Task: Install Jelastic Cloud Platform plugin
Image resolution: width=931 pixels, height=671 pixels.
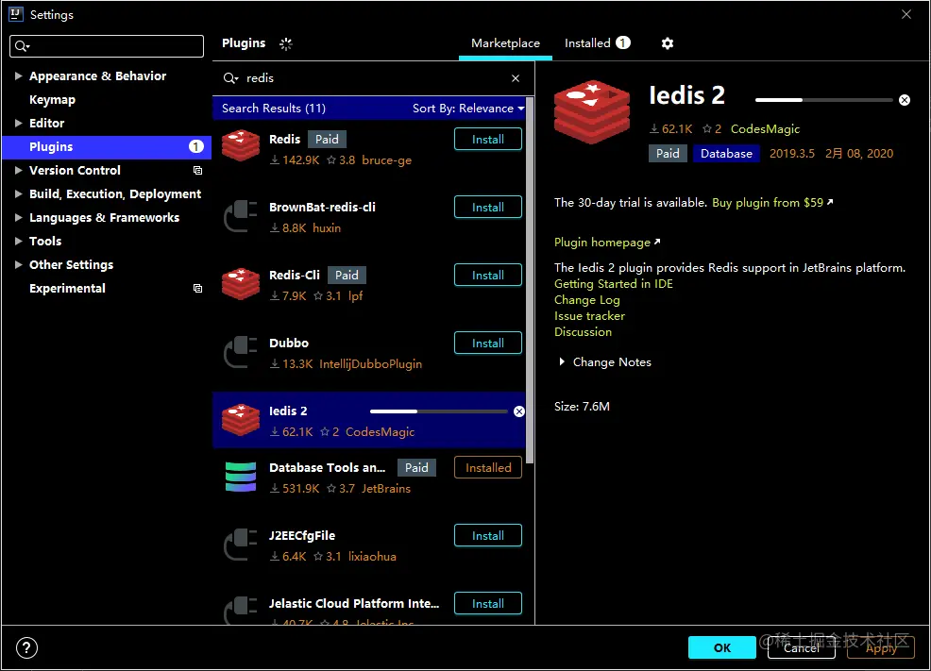Action: (x=488, y=603)
